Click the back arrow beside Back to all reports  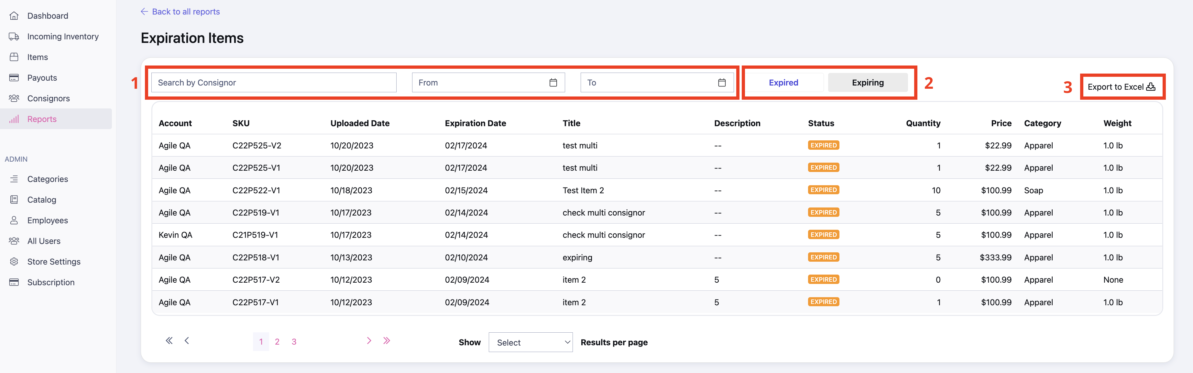[x=144, y=12]
